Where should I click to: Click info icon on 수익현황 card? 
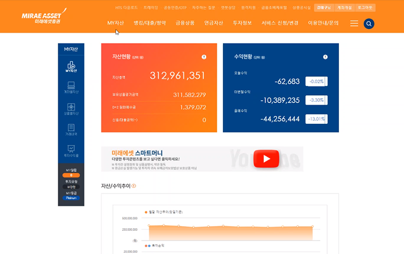(325, 57)
